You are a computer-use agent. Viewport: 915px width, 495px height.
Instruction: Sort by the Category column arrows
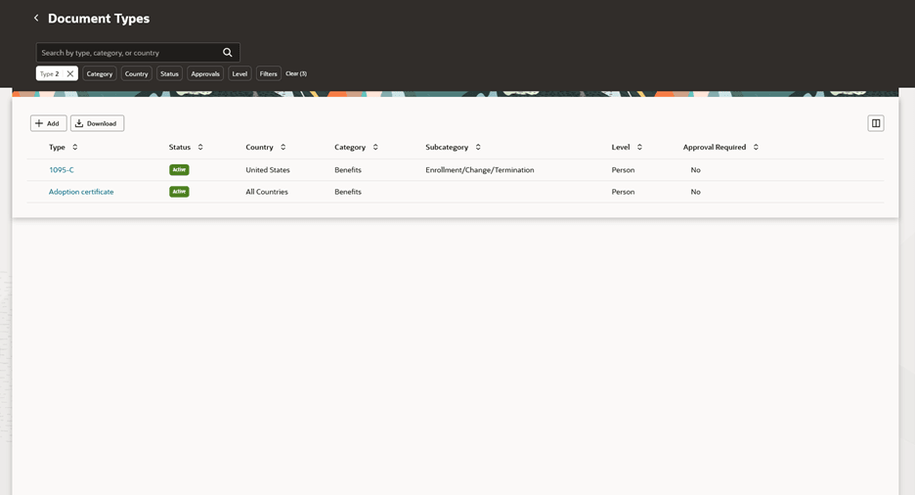coord(375,147)
